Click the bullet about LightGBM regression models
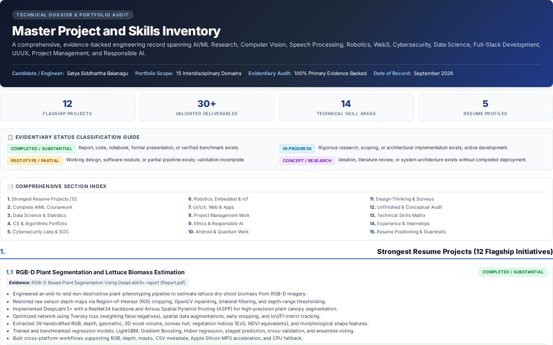 click(184, 331)
